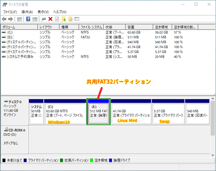The width and height of the screenshot is (216, 171).
Task: Select the システムで予約済み volume row
Action: 99,57
